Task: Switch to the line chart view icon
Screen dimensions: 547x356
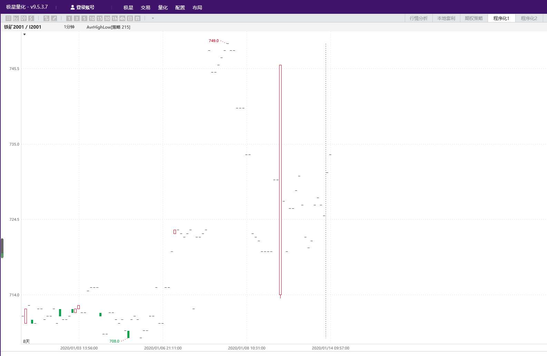Action: 16,18
